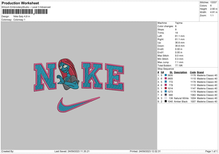The image size is (219, 154).
Task: Select the 'Color changes:' label
Action: click(165, 26)
